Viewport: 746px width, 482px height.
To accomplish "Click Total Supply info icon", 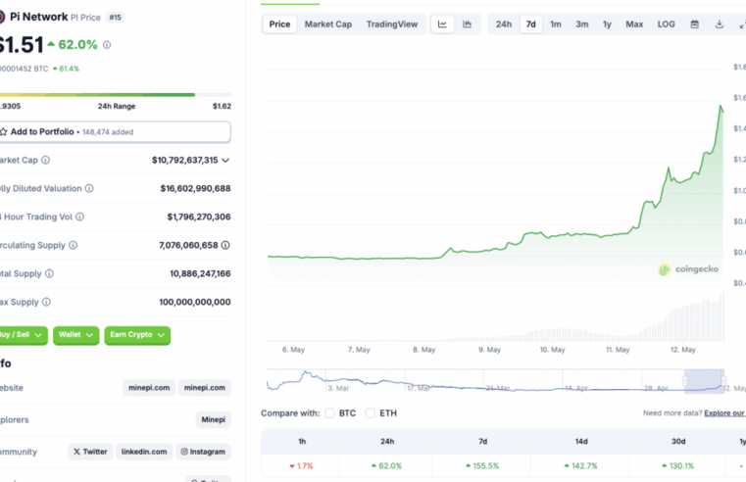I will point(49,273).
